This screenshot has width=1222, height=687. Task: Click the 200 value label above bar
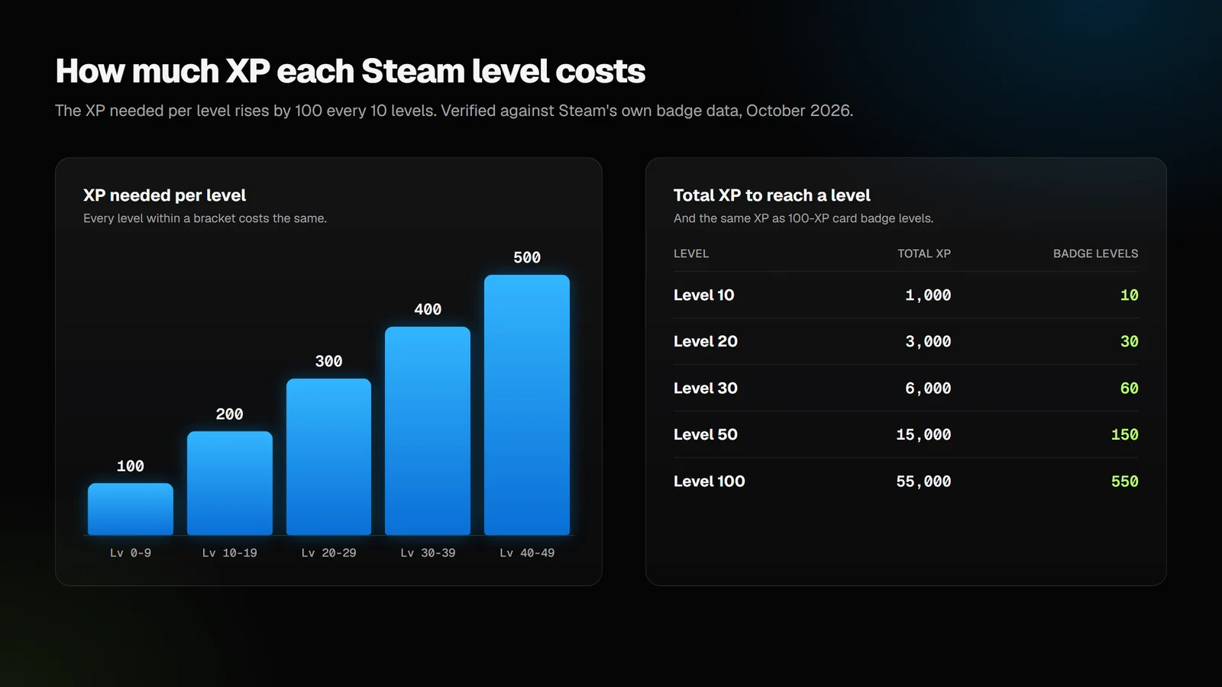pyautogui.click(x=230, y=414)
